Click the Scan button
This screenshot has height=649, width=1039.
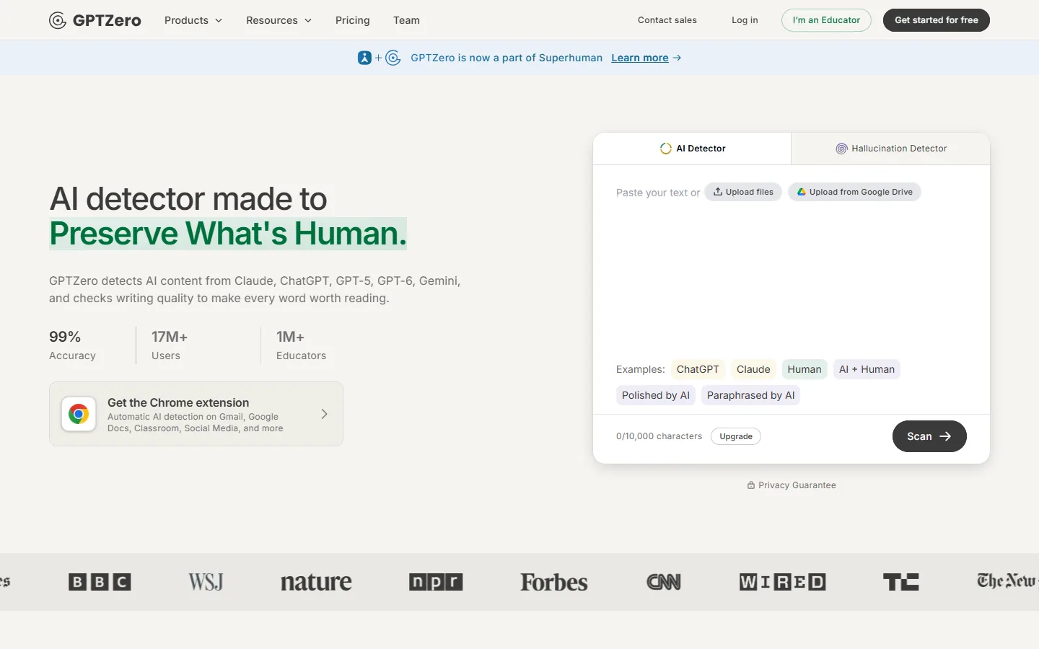point(929,436)
